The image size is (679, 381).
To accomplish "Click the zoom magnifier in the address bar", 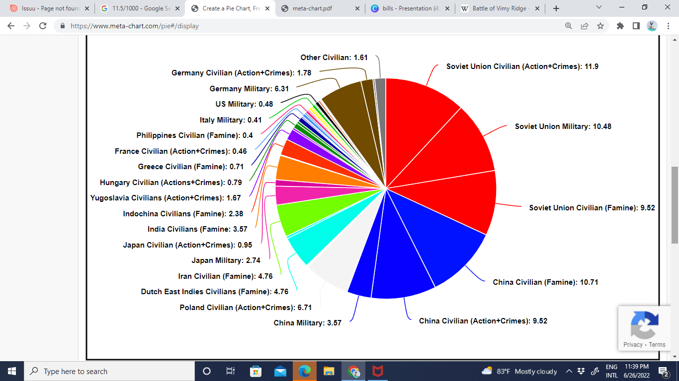I will point(569,26).
